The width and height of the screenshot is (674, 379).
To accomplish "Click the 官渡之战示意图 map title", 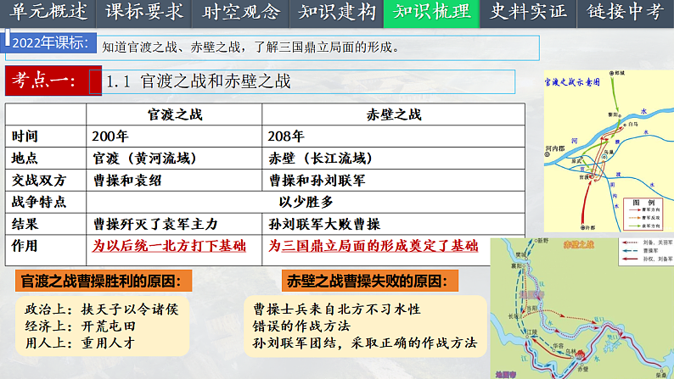I will point(572,82).
